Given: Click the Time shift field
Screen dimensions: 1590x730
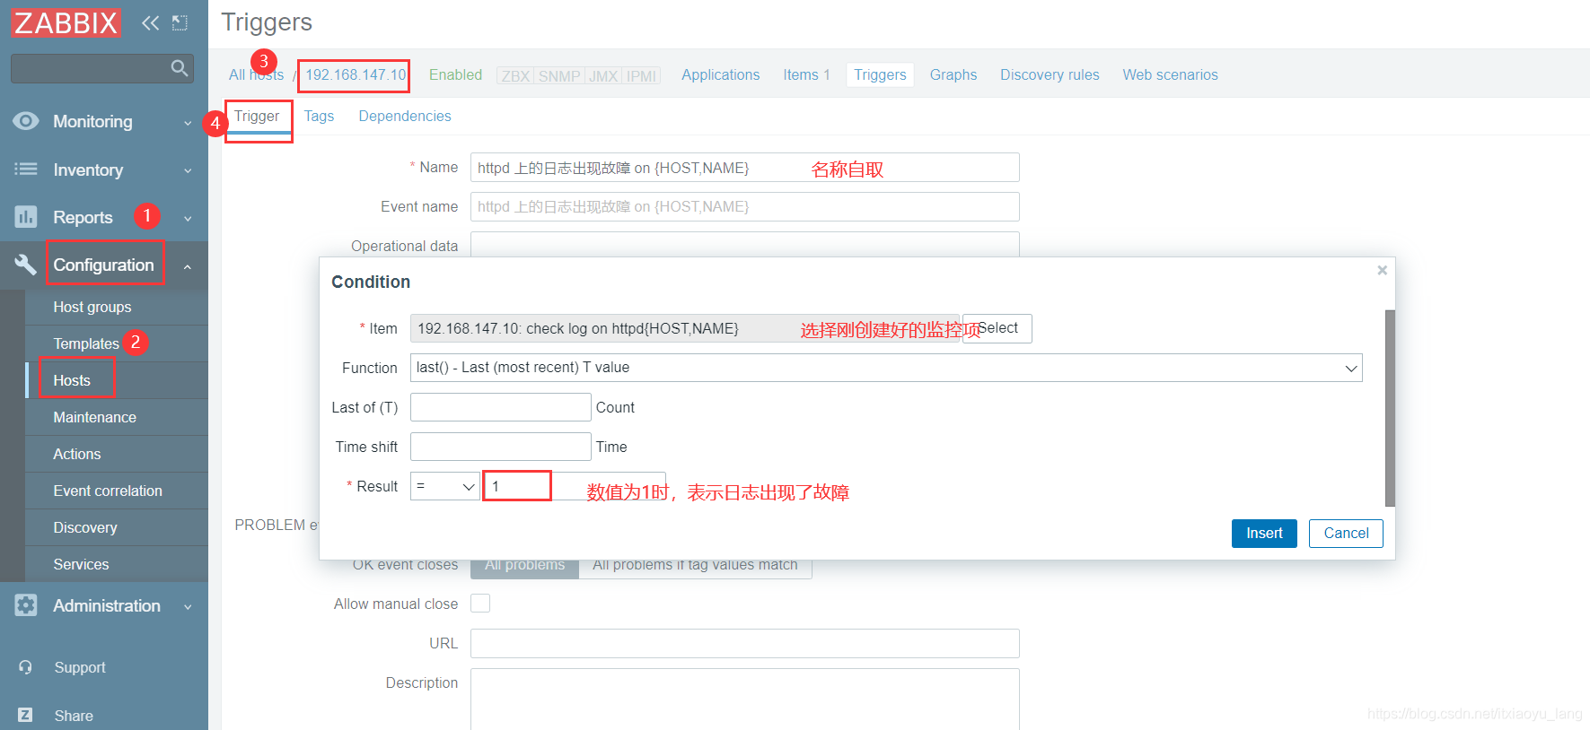Looking at the screenshot, I should tap(501, 447).
